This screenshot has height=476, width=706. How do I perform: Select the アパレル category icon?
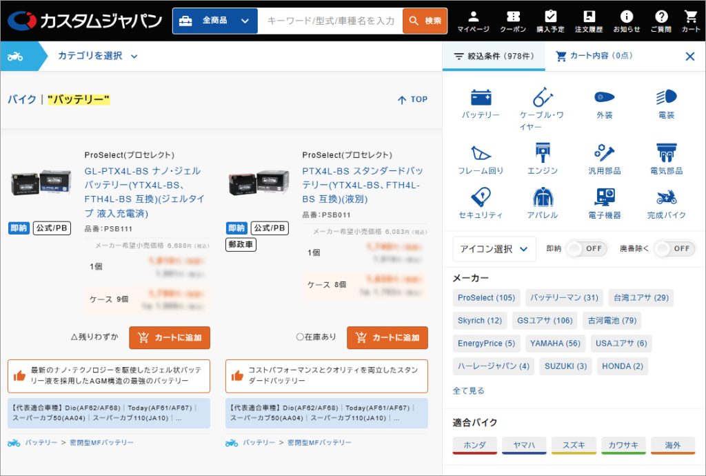click(543, 204)
